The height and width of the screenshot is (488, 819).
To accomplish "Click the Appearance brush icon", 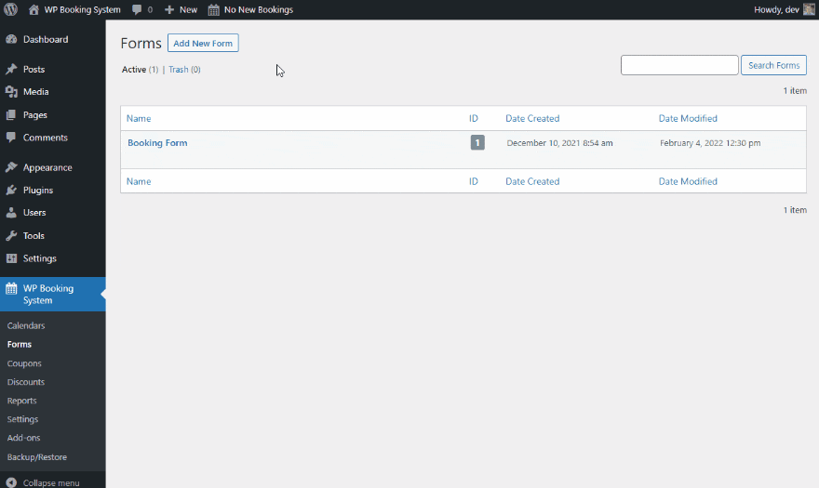I will coord(11,167).
